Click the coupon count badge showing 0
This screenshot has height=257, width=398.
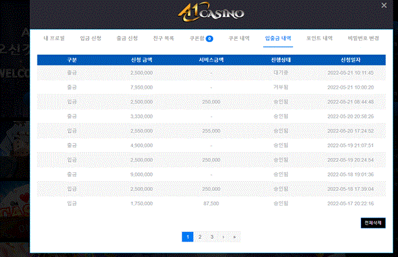[209, 39]
